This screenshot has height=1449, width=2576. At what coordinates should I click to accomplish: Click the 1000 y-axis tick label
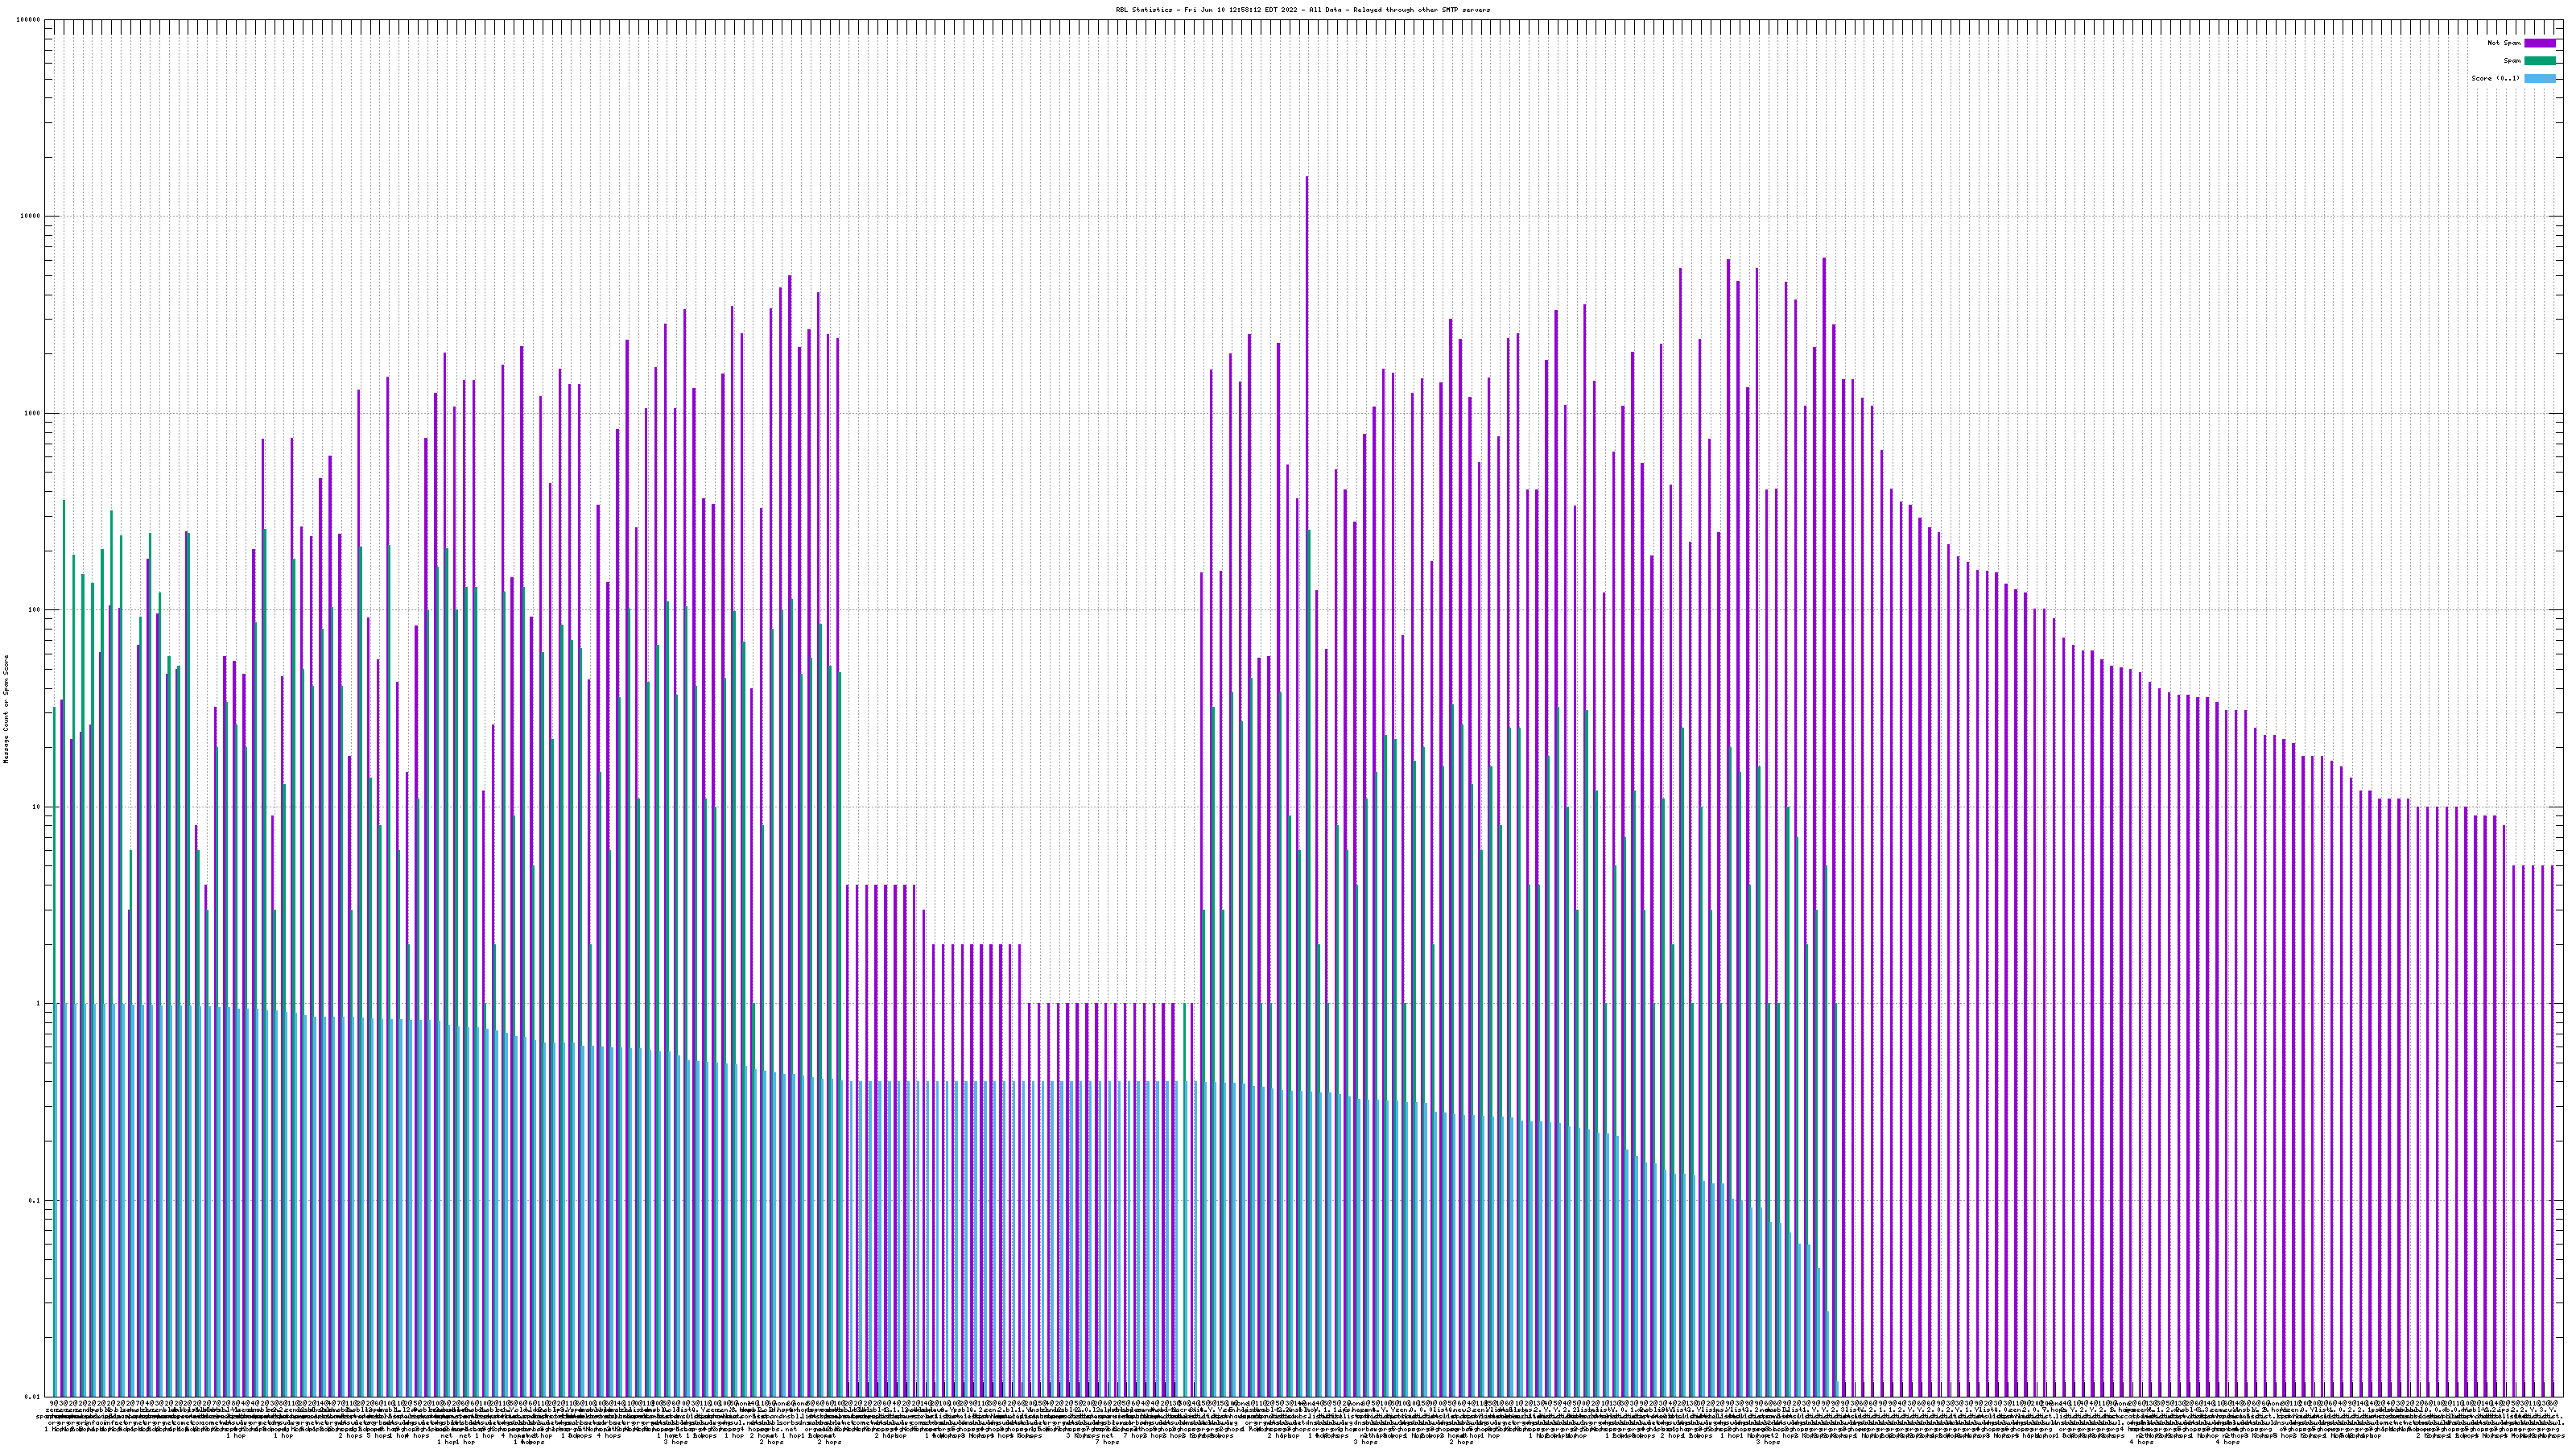32,414
